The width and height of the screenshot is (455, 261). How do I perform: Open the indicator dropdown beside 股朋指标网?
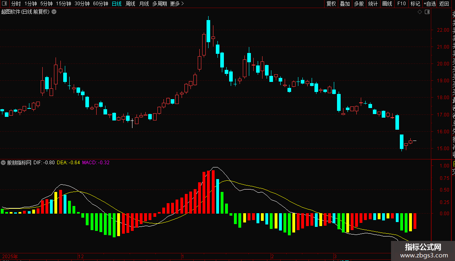pyautogui.click(x=3, y=163)
